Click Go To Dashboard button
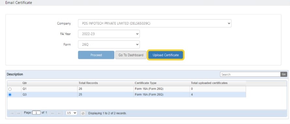 tap(131, 55)
